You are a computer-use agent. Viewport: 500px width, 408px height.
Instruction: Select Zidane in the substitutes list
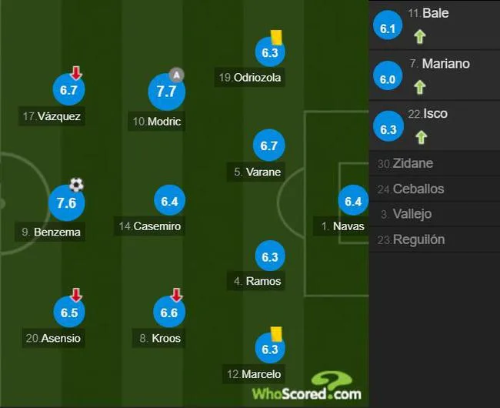click(x=435, y=163)
